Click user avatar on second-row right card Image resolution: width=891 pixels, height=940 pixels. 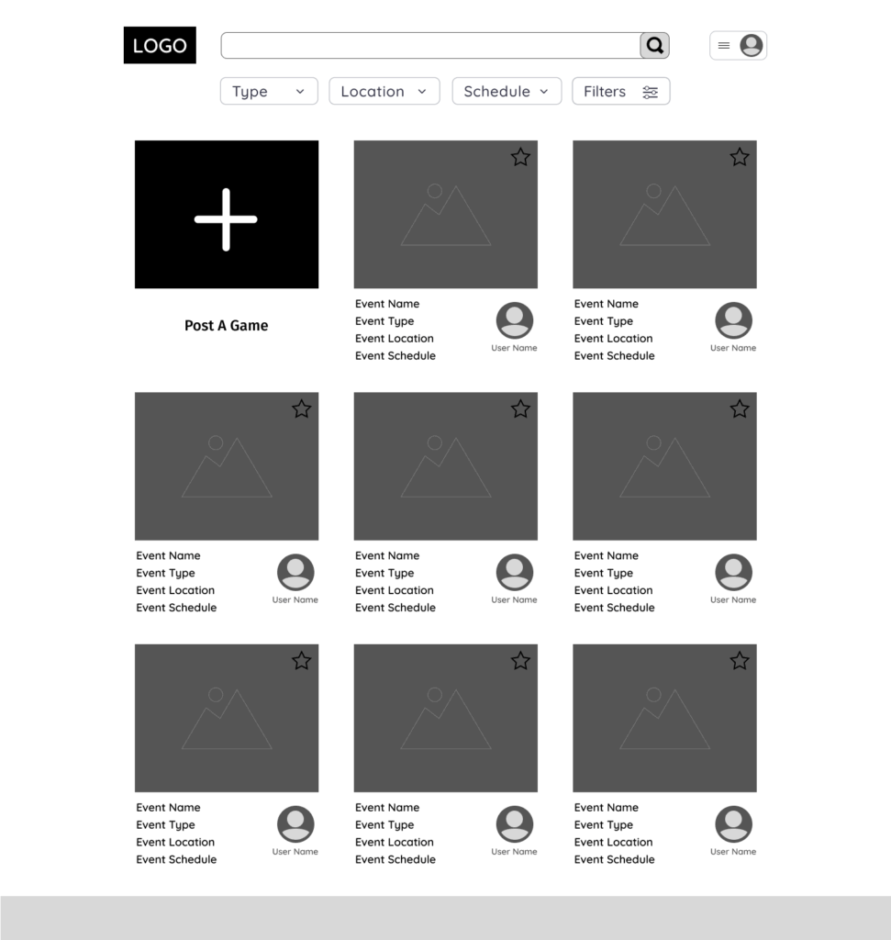coord(734,573)
